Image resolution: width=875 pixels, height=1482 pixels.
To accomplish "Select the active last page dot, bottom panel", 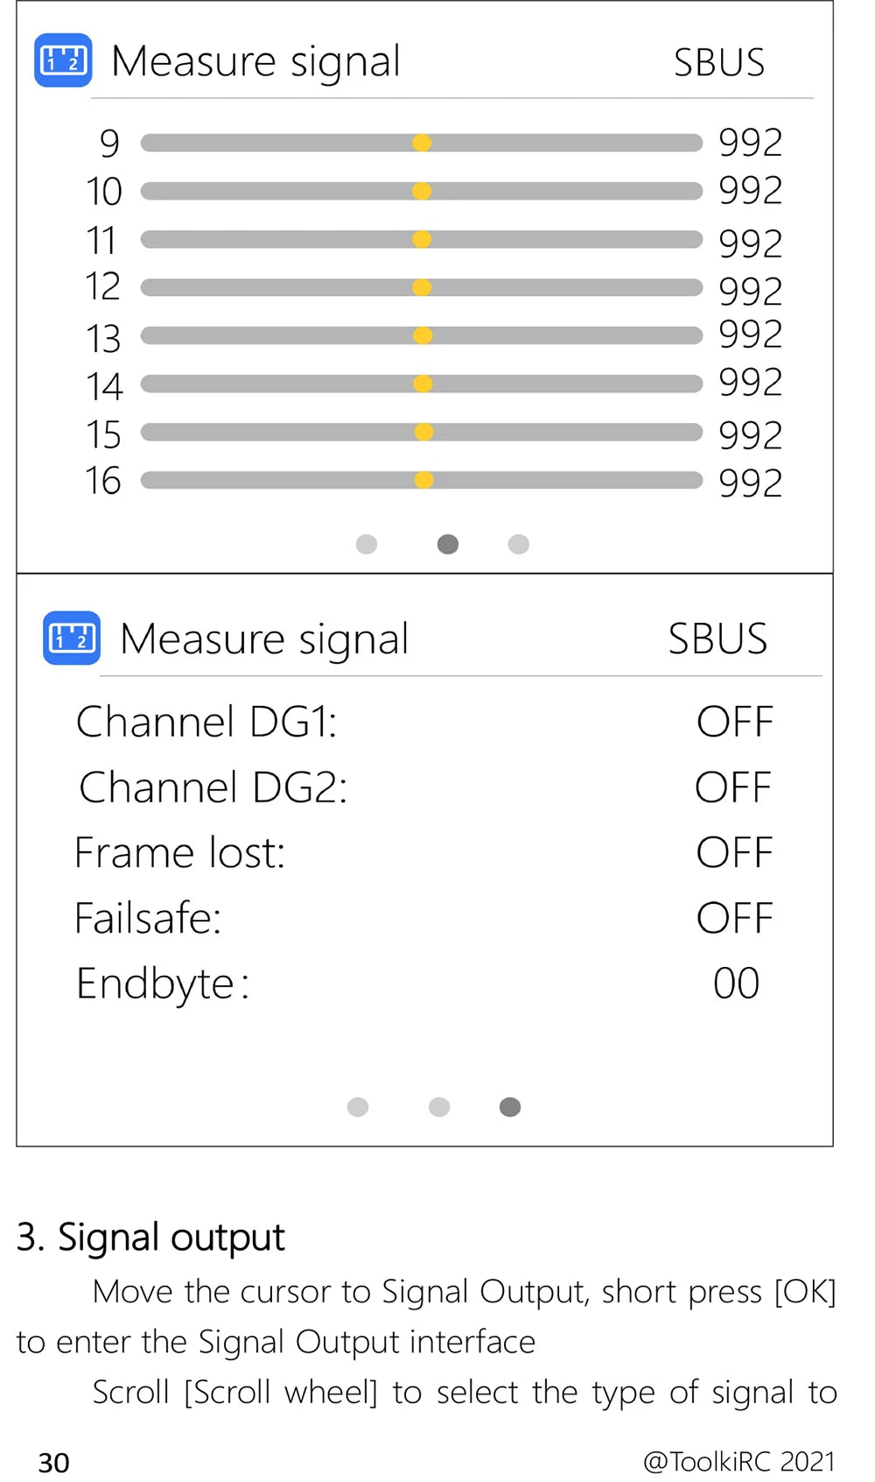I will tap(510, 1107).
